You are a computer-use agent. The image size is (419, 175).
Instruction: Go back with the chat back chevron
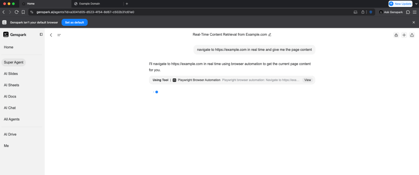tap(51, 35)
